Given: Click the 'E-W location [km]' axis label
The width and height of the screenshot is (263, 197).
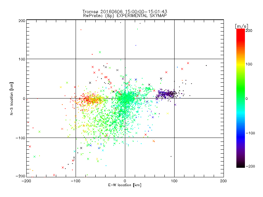Looking at the screenshot, I should click(x=125, y=185).
